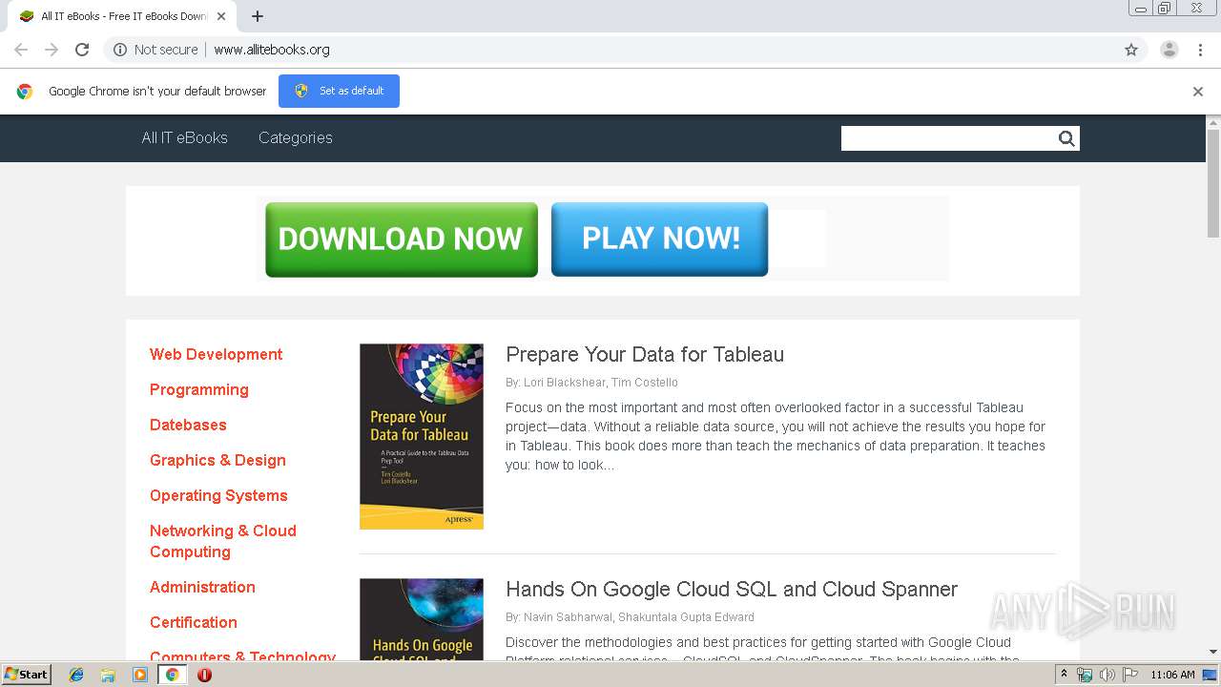Go to All IT eBooks home link
Image resolution: width=1221 pixels, height=687 pixels.
click(185, 137)
